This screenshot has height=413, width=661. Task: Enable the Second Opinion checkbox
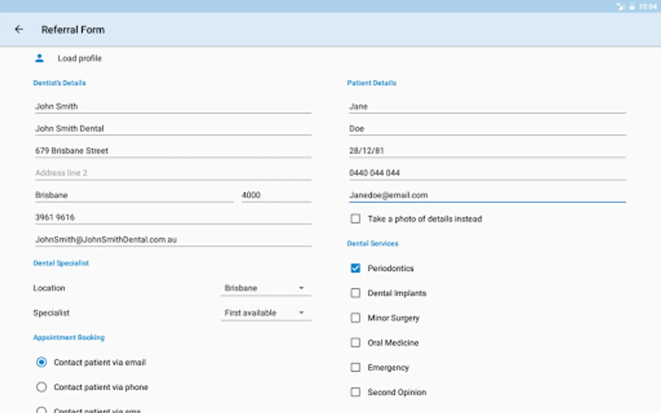point(355,392)
